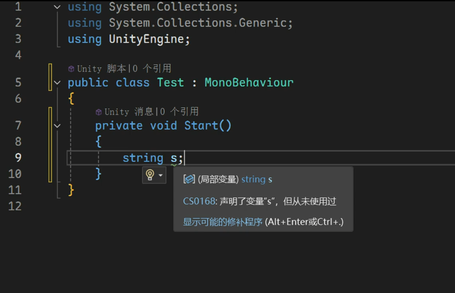Click the local variable icon in tooltip
Image resolution: width=455 pixels, height=293 pixels.
pos(189,179)
